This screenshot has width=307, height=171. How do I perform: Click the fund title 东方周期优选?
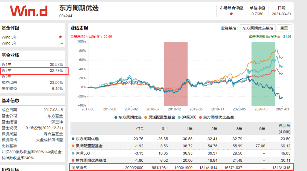(79, 8)
